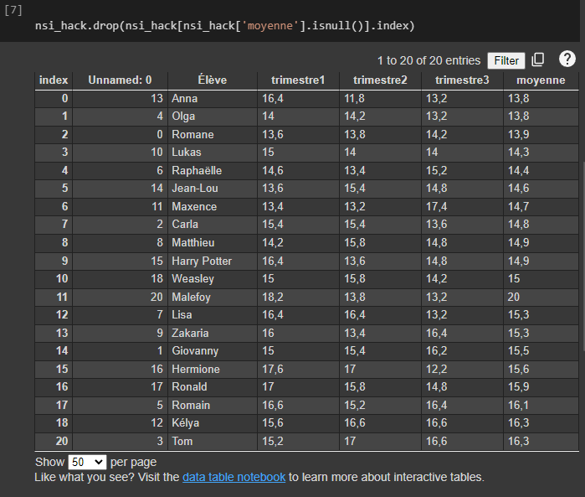Sort by the trimestre1 column header
This screenshot has width=585, height=497.
point(297,80)
